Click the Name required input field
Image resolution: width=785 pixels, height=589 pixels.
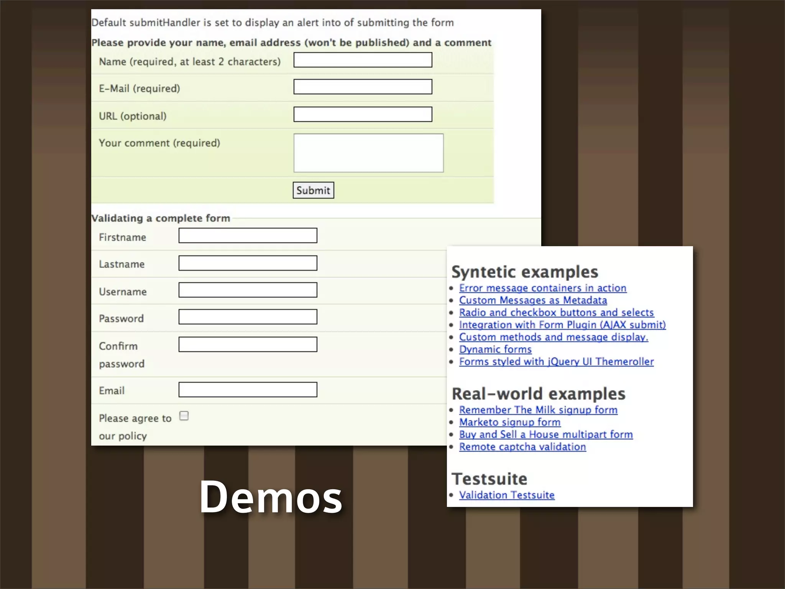tap(363, 60)
